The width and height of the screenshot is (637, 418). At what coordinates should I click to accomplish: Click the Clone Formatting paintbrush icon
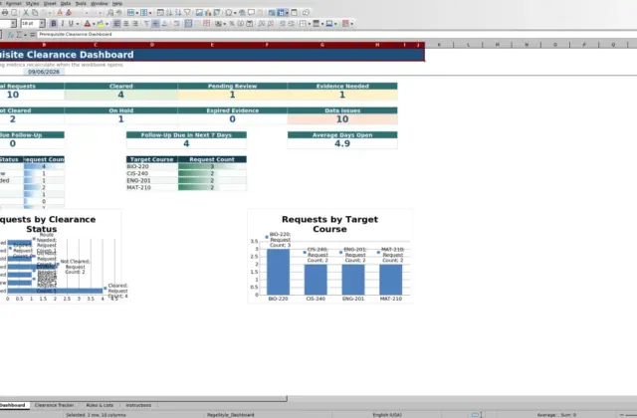click(60, 13)
